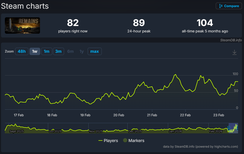Select the 1w zoom range
This screenshot has width=244, height=154.
(x=35, y=52)
